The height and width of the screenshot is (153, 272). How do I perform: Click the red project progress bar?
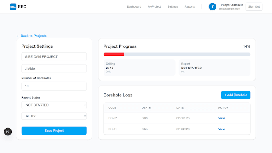coord(114,54)
